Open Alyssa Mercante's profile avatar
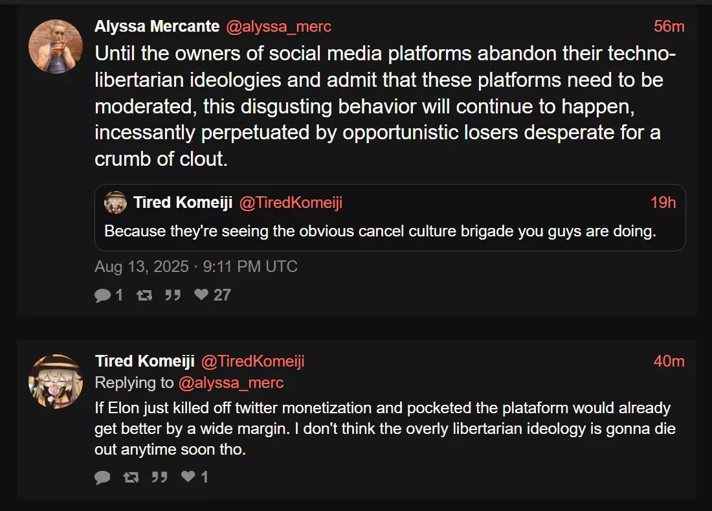This screenshot has width=712, height=511. (56, 47)
